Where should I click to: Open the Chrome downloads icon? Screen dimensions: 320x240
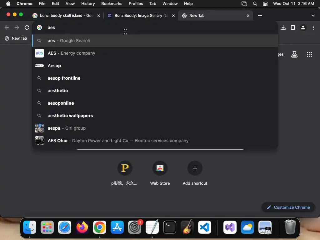point(283,27)
